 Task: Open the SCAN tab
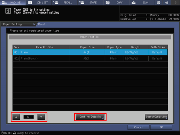tap(142, 2)
